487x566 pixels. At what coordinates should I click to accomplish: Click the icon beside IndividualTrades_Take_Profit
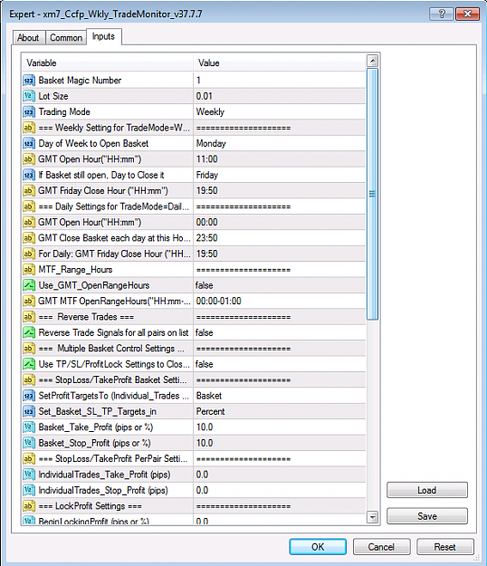(29, 475)
